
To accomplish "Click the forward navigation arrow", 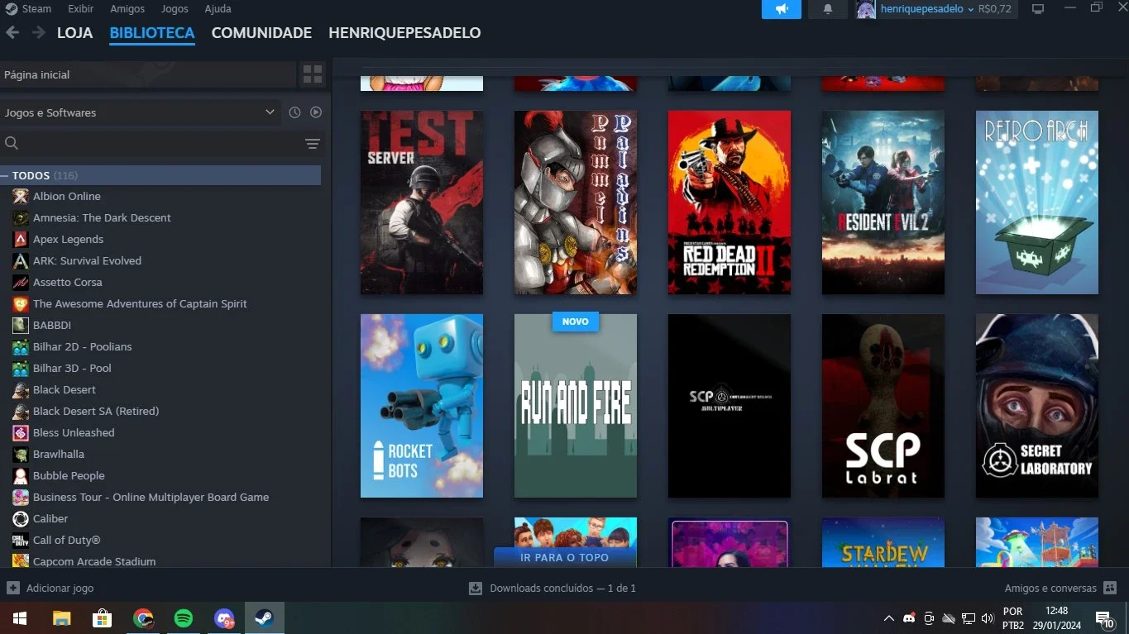I will pos(39,32).
